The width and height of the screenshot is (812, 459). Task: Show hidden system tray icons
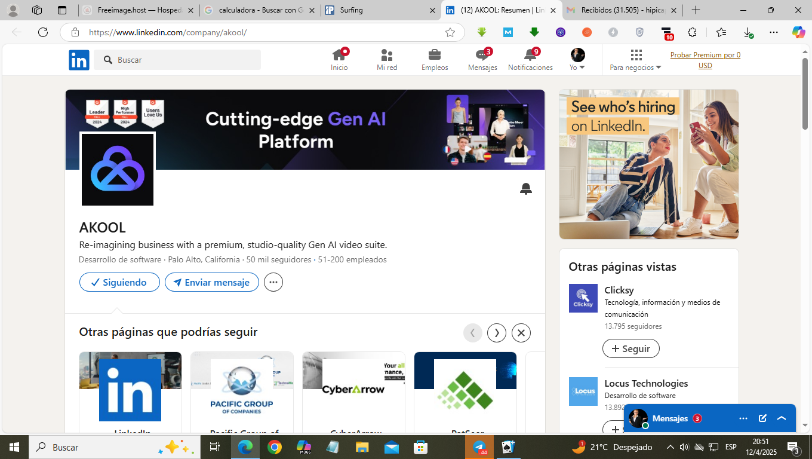[670, 447]
